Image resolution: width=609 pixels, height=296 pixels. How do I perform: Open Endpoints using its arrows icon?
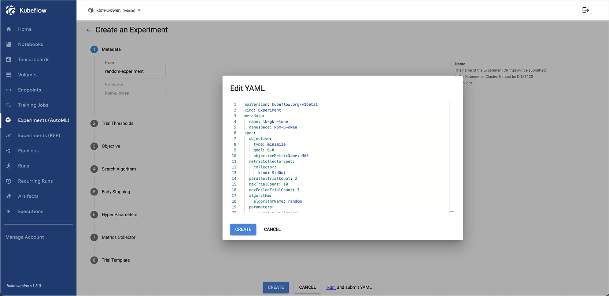coord(9,90)
